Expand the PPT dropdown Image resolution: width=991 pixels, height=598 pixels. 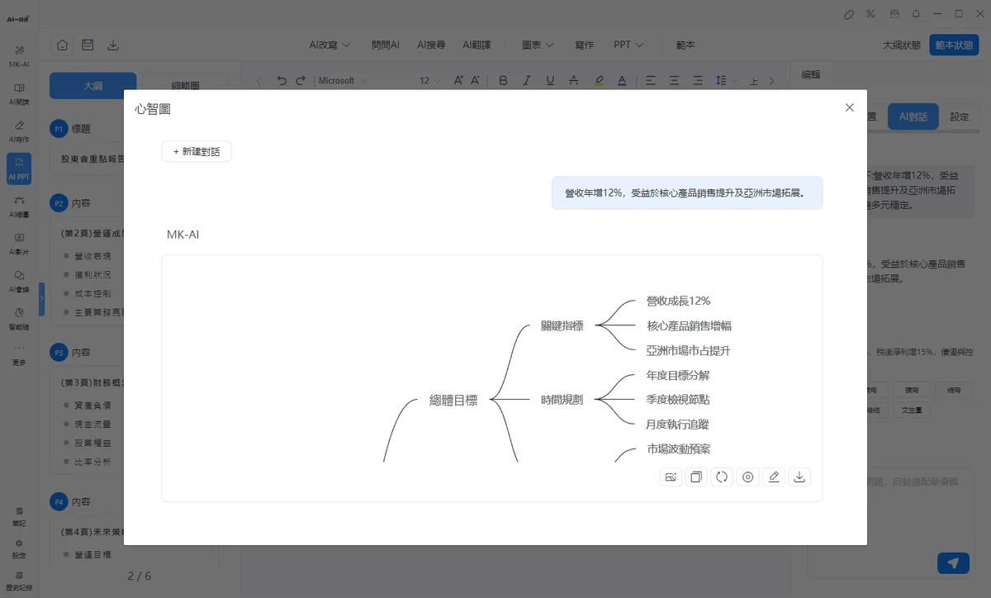click(628, 45)
